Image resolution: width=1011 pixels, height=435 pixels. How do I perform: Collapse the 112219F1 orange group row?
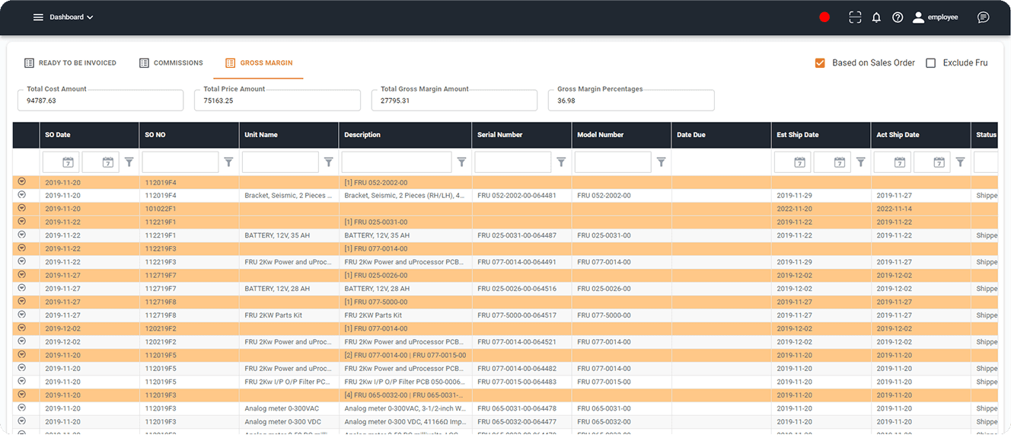[x=21, y=221]
